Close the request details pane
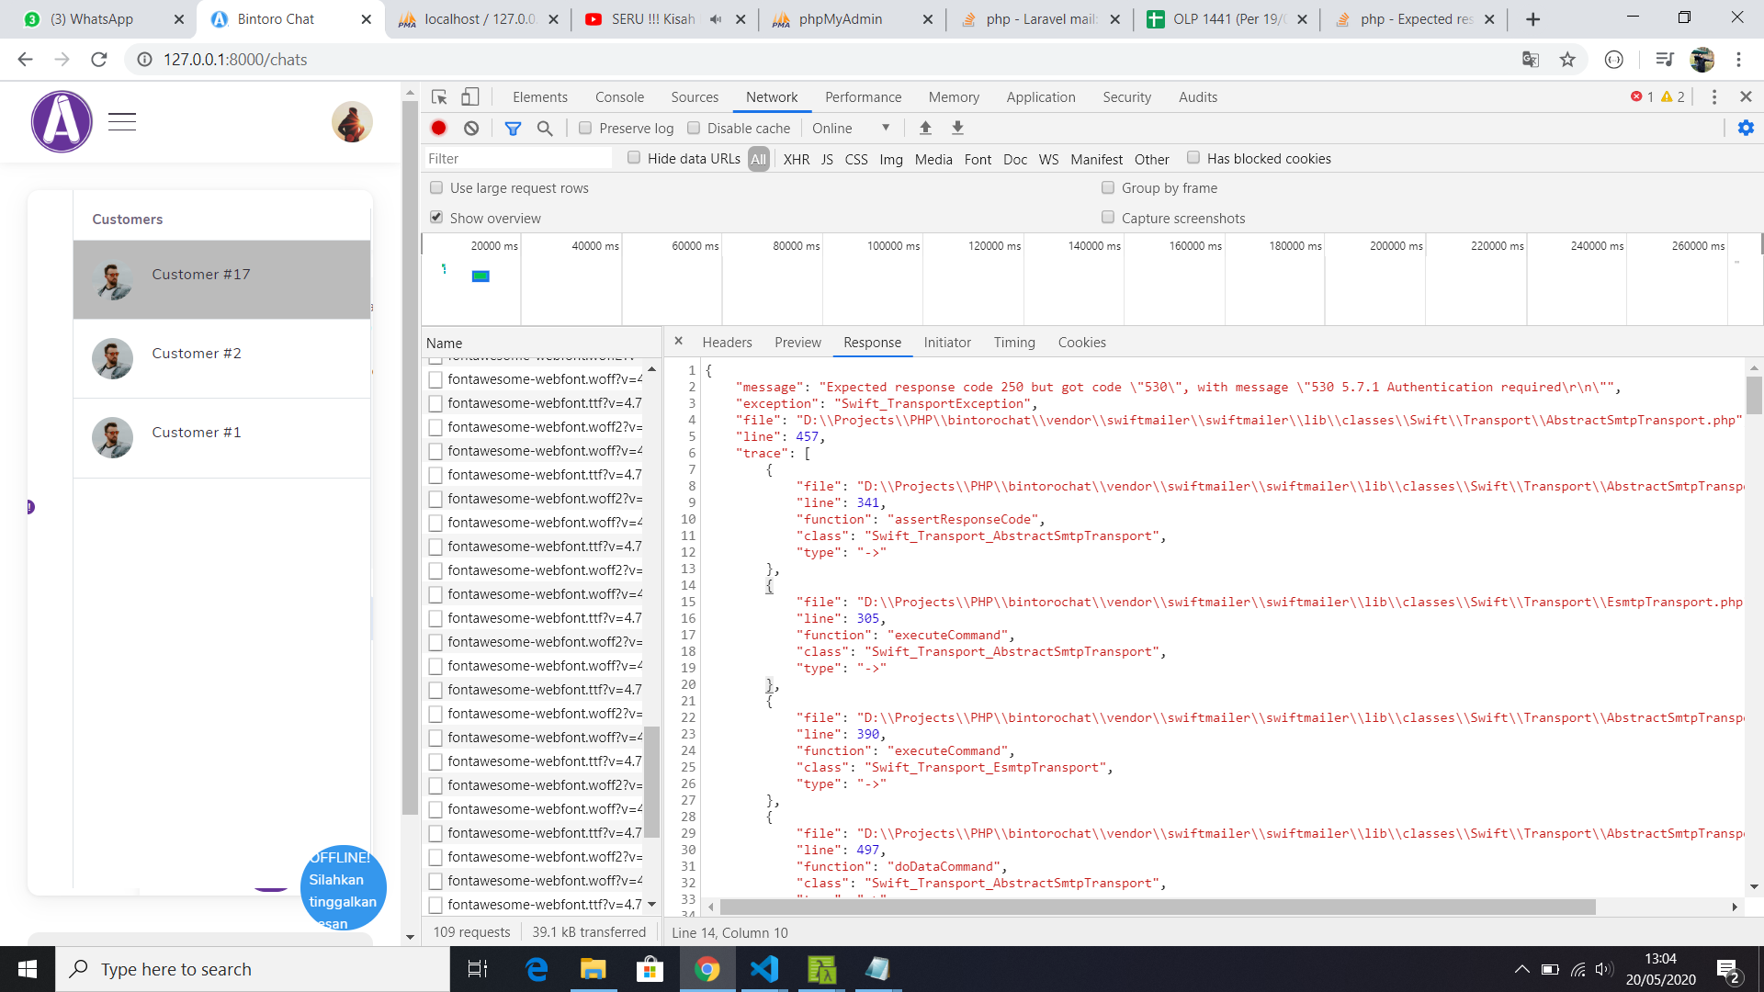Screen dimensions: 1764x992 pos(678,342)
